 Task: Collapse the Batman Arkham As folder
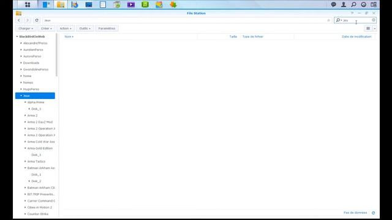click(25, 168)
